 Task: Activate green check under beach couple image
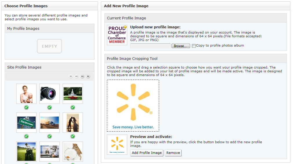pos(73,136)
